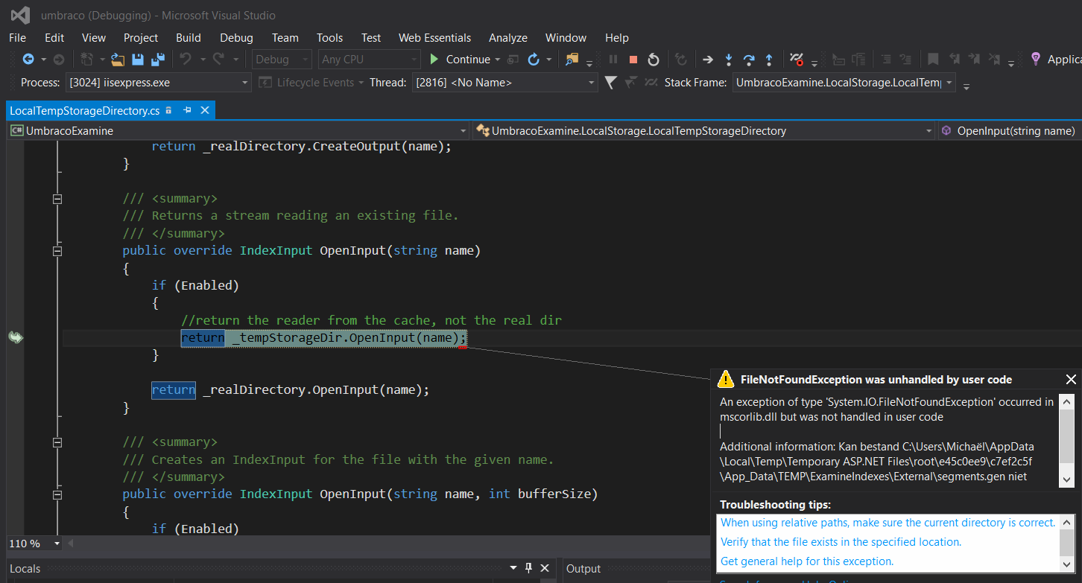Save the current file with disk icon

[x=138, y=59]
